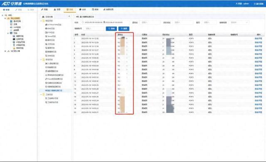Click the service column header
This screenshot has width=266, height=162.
click(x=191, y=35)
